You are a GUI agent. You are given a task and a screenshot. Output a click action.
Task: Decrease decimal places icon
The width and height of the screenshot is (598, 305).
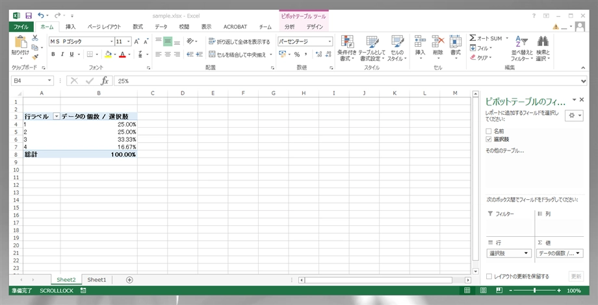[329, 55]
